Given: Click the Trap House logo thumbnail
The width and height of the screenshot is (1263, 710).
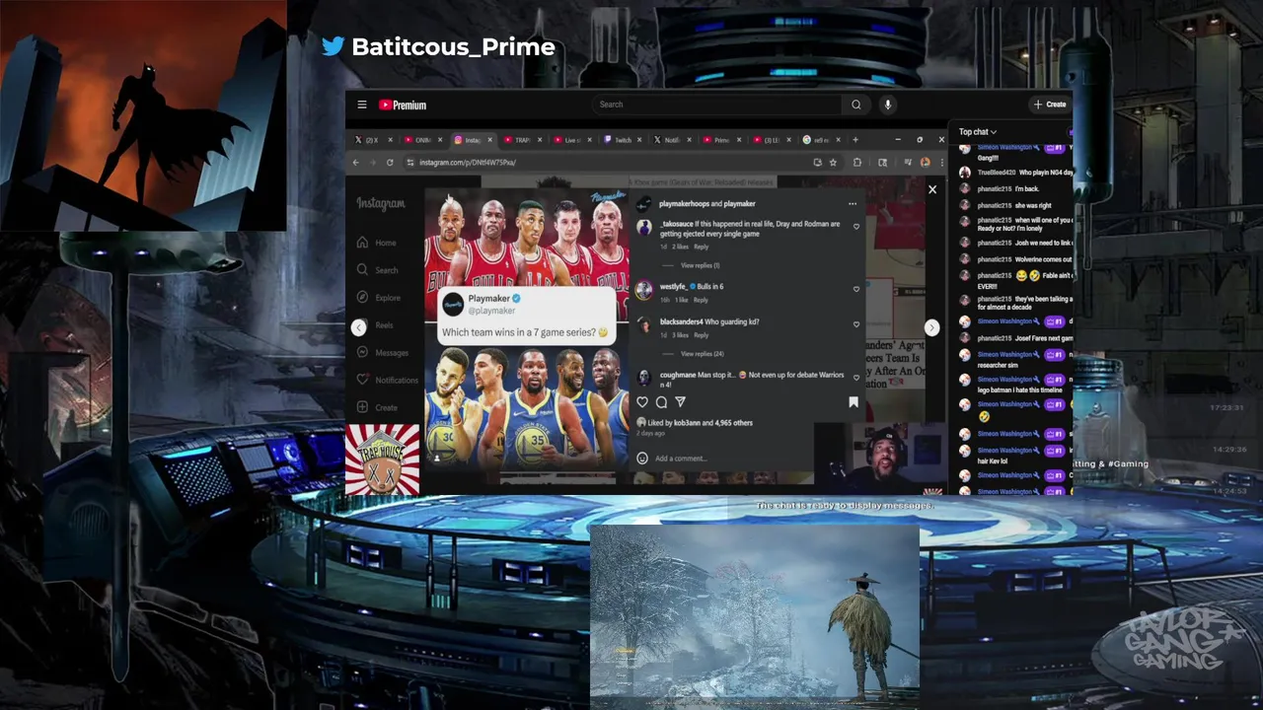Looking at the screenshot, I should pyautogui.click(x=382, y=460).
